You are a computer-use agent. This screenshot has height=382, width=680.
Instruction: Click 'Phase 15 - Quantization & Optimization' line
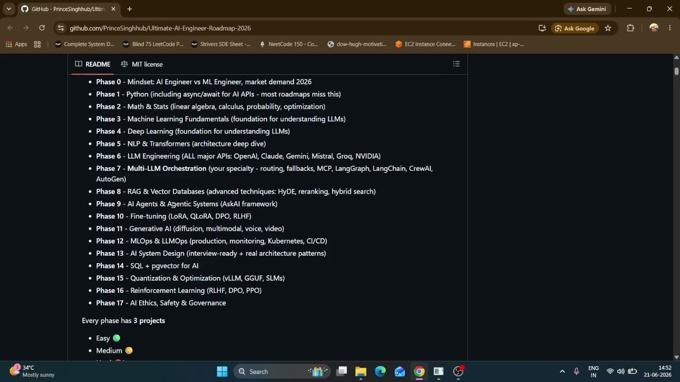click(x=190, y=278)
